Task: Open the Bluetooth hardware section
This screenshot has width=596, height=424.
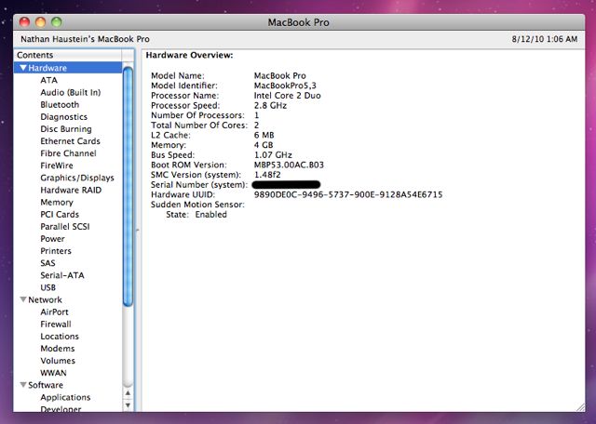Action: [60, 104]
